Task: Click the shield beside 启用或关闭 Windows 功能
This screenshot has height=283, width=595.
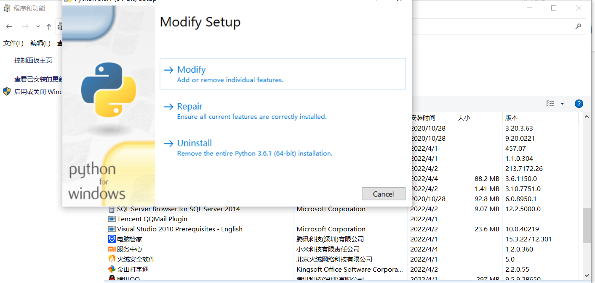Action: tap(7, 92)
